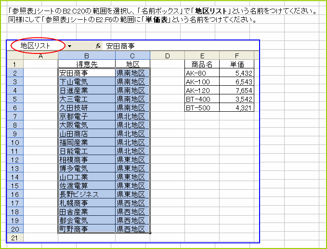Screen dimensions: 327x249
Task: Select cell containing 札幌商事
Action: 87,203
